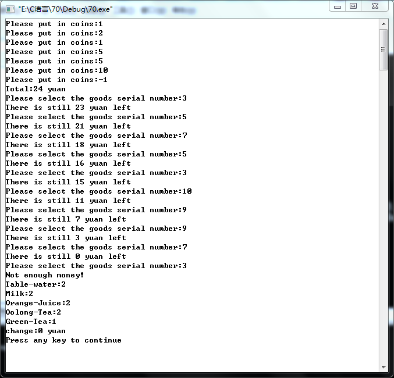Click 'There is still 7 yuan left'
The image size is (394, 378).
[66, 219]
